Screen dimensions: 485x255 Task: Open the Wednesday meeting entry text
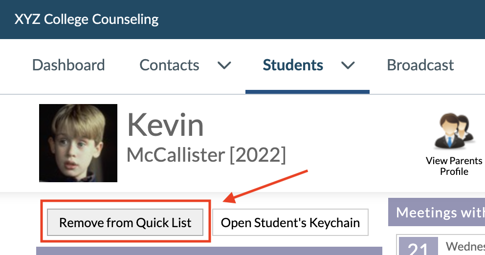coord(465,246)
